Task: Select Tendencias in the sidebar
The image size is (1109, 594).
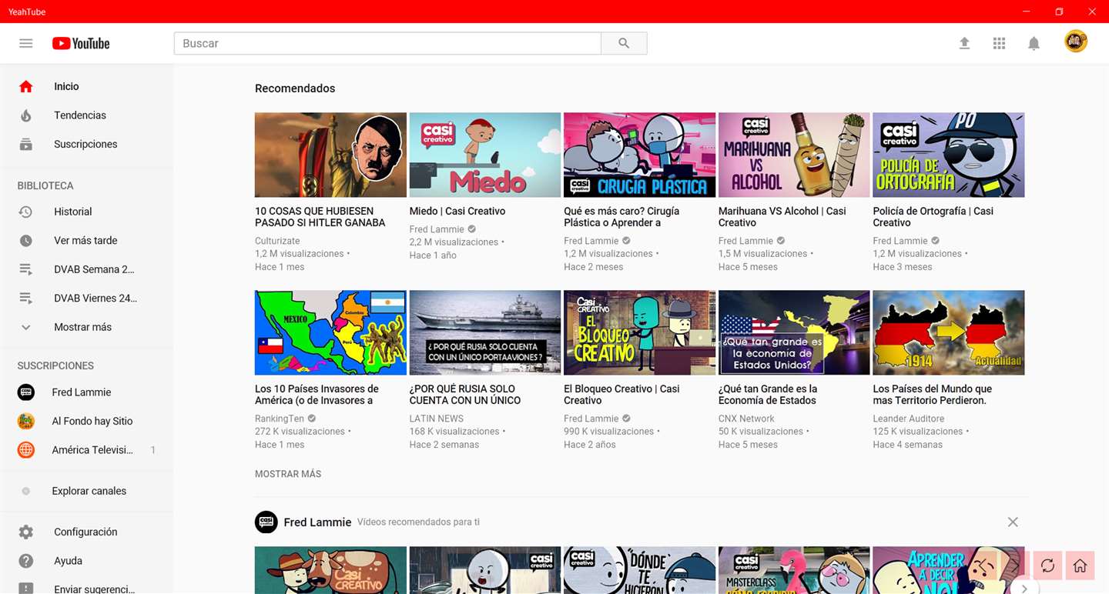Action: [x=86, y=115]
